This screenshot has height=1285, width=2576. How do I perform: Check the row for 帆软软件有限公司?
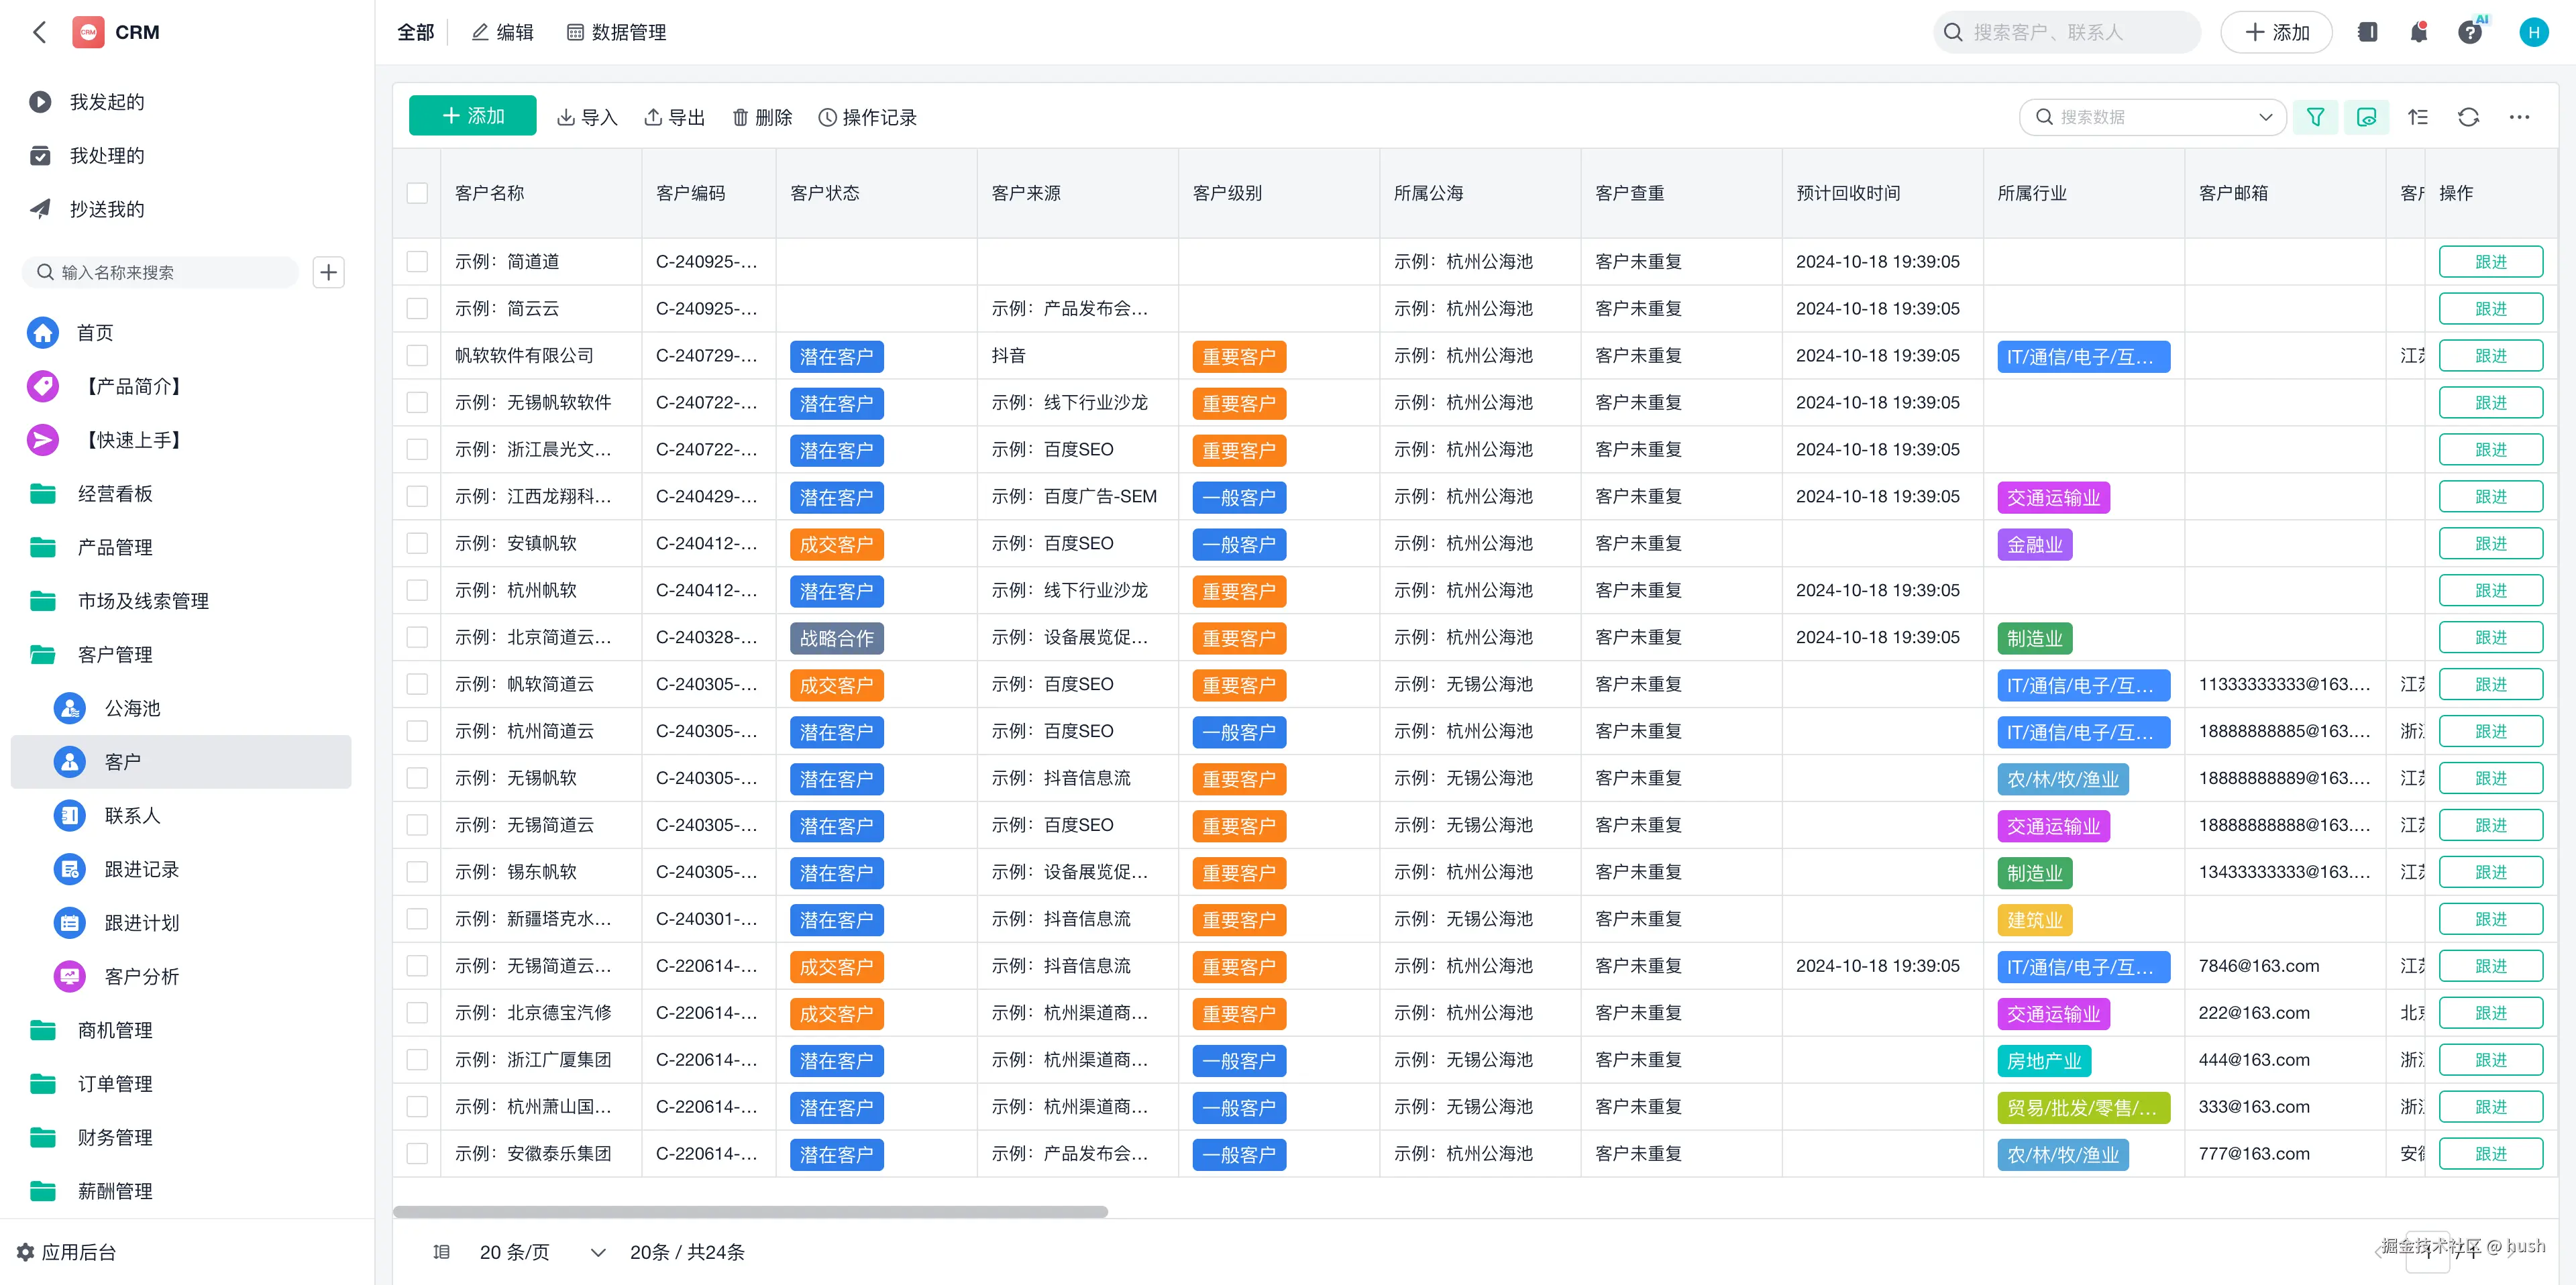point(417,355)
